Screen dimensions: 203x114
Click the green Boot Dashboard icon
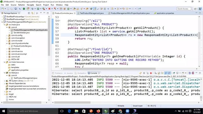click(x=24, y=9)
